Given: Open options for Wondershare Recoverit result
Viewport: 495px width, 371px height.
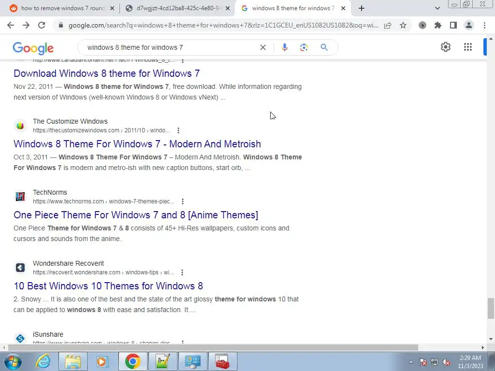Looking at the screenshot, I should tap(182, 272).
